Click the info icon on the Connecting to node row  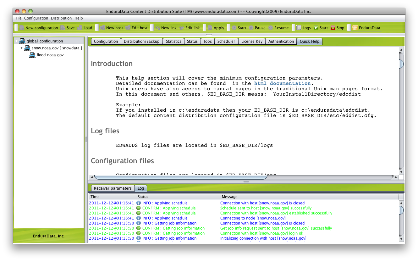(x=139, y=218)
